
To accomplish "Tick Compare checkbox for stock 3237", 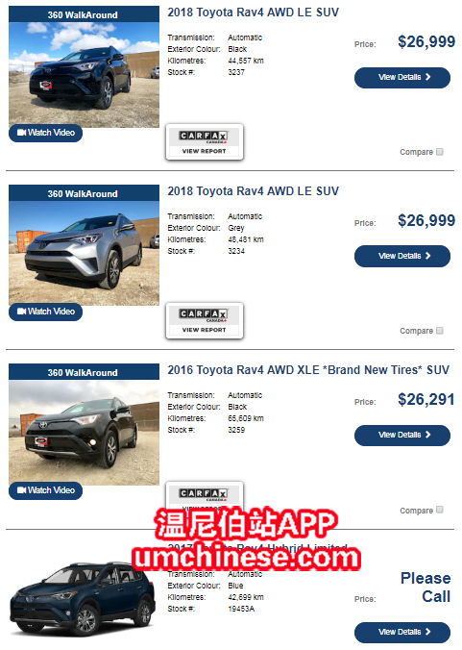I will 440,152.
